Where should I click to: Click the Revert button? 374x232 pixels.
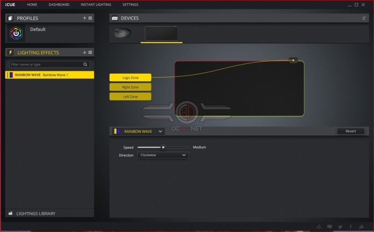[x=351, y=131]
